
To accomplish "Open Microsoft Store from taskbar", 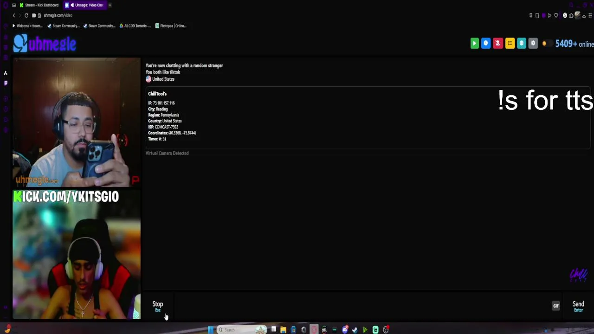I will tap(293, 329).
